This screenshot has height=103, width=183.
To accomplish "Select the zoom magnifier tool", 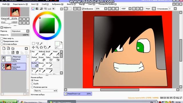I will [37, 47].
